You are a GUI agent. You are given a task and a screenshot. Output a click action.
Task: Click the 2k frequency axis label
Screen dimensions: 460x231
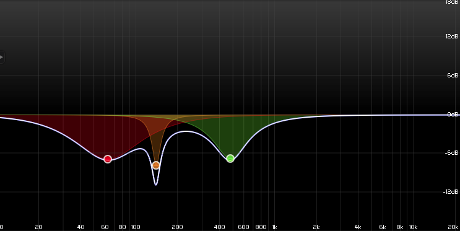pos(316,227)
